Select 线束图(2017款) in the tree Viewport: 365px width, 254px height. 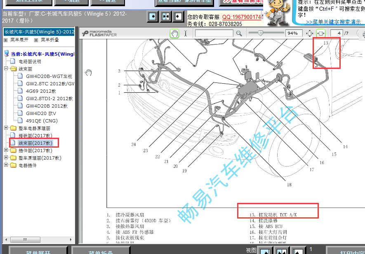point(35,143)
